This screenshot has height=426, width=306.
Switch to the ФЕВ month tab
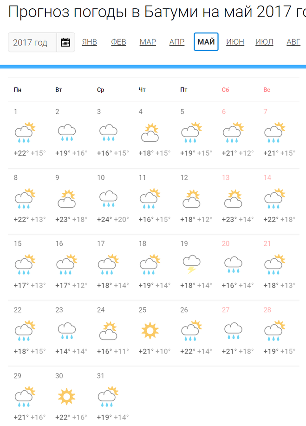118,42
